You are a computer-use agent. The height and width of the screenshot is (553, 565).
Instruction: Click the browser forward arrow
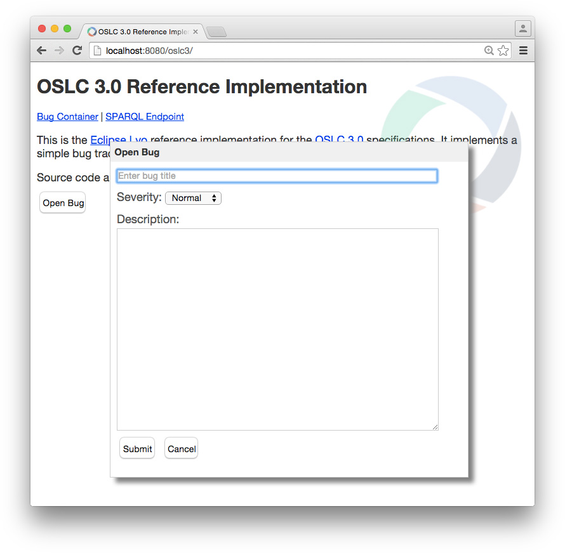point(59,50)
